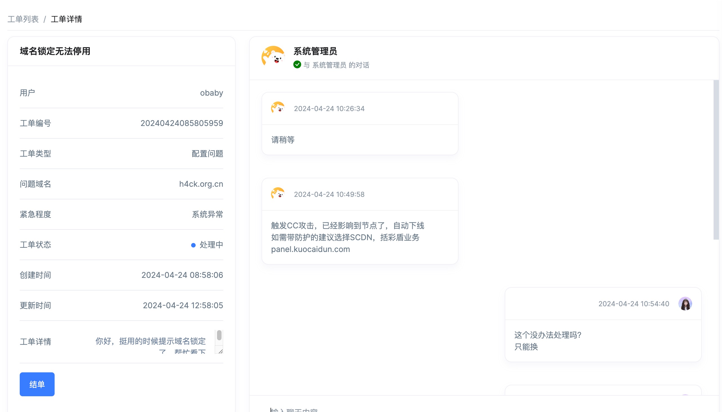The width and height of the screenshot is (722, 412).
Task: Click the ticket number 20240424085805959
Action: pyautogui.click(x=182, y=123)
